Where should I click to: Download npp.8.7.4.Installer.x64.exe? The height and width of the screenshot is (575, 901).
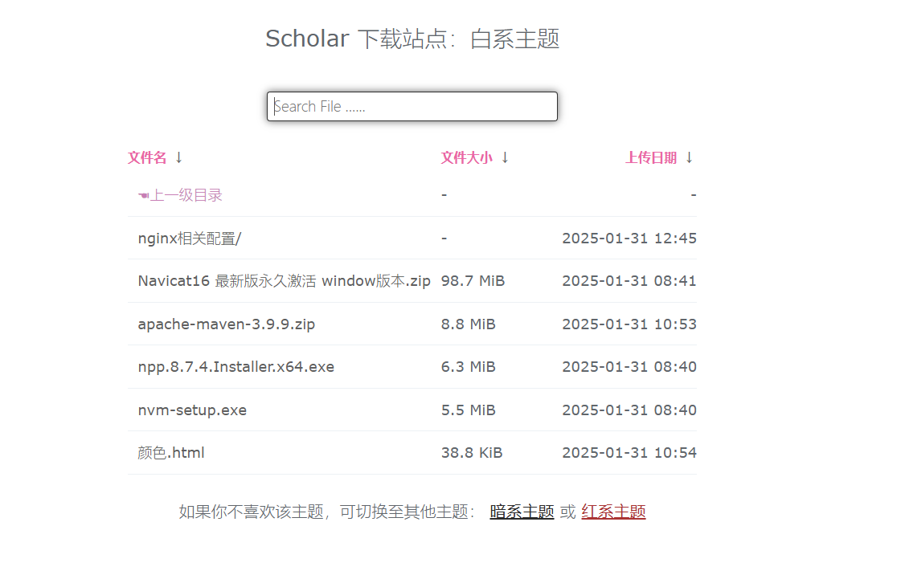click(236, 367)
